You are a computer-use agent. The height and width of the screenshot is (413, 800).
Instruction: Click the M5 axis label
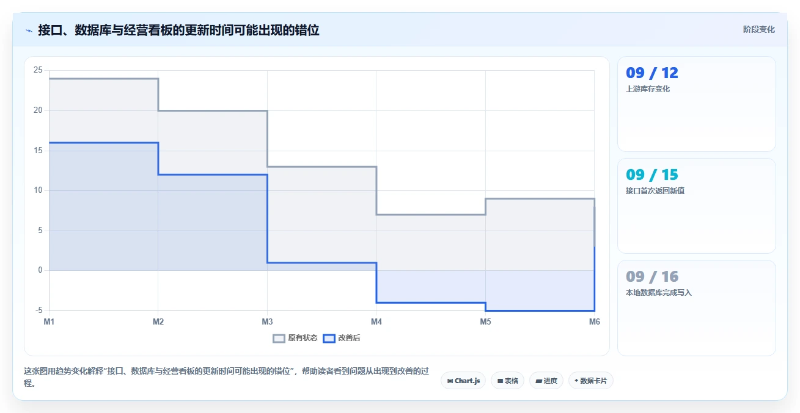(485, 321)
